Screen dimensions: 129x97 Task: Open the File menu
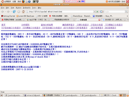(2, 8)
